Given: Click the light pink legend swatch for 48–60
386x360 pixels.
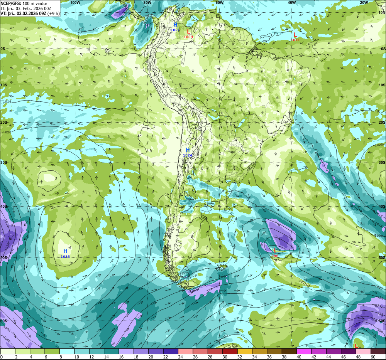Looking at the screenshot, I should [363, 351].
